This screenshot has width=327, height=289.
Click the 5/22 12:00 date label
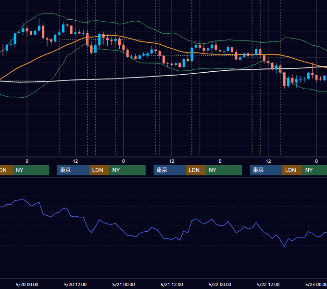(x=268, y=284)
